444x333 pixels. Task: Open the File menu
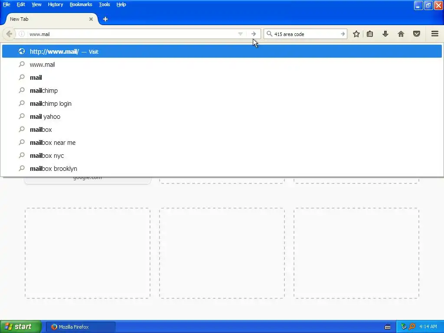[7, 4]
